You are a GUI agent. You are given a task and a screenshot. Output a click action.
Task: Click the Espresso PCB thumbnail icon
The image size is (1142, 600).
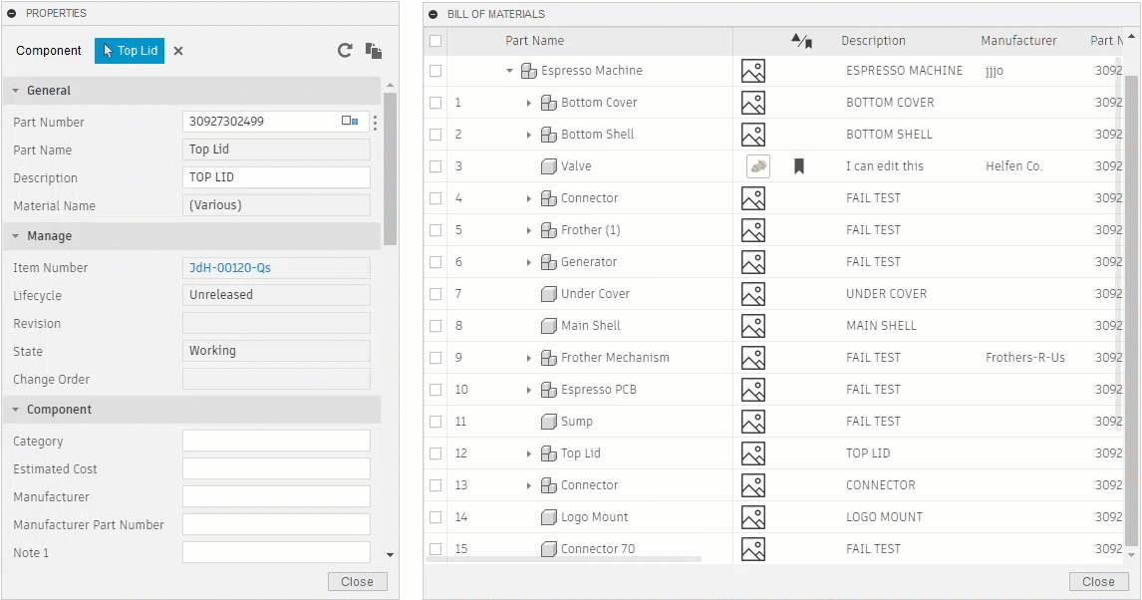(753, 390)
